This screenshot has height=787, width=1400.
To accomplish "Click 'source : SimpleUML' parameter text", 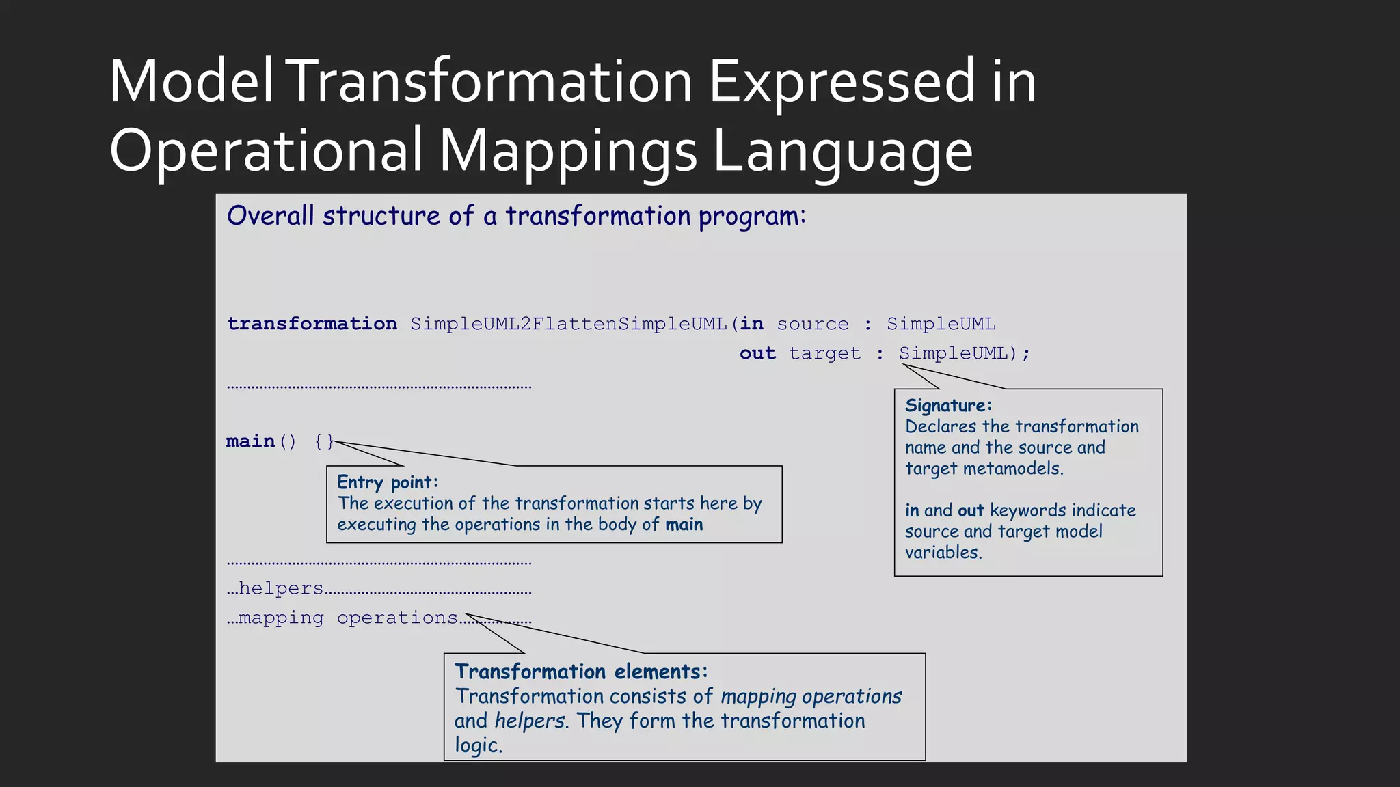I will [886, 324].
